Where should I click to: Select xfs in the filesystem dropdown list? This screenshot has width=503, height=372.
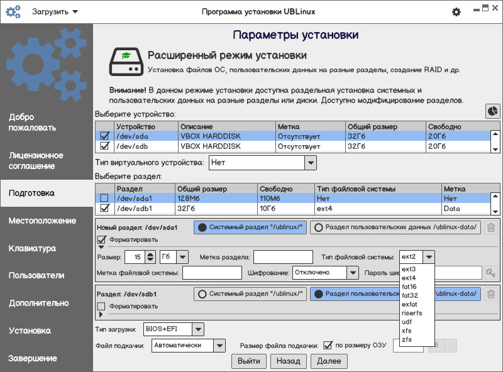click(407, 331)
